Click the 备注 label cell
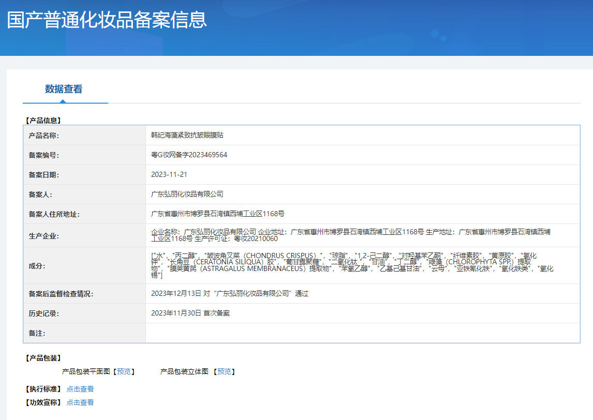Screen dimensions: 593x420 (84, 333)
